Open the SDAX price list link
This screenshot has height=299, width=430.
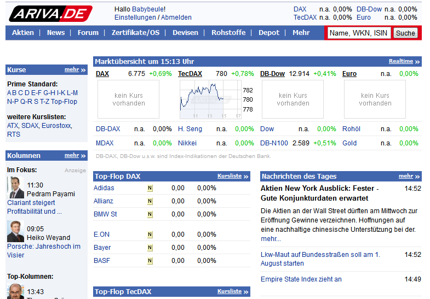(30, 126)
